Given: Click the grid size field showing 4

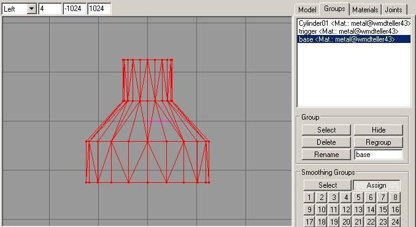Looking at the screenshot, I should click(50, 9).
